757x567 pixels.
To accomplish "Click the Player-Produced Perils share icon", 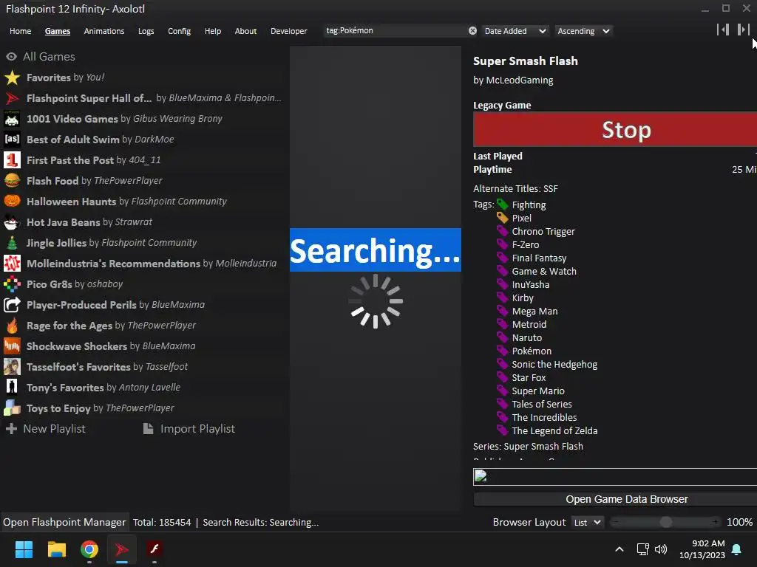I will click(12, 305).
